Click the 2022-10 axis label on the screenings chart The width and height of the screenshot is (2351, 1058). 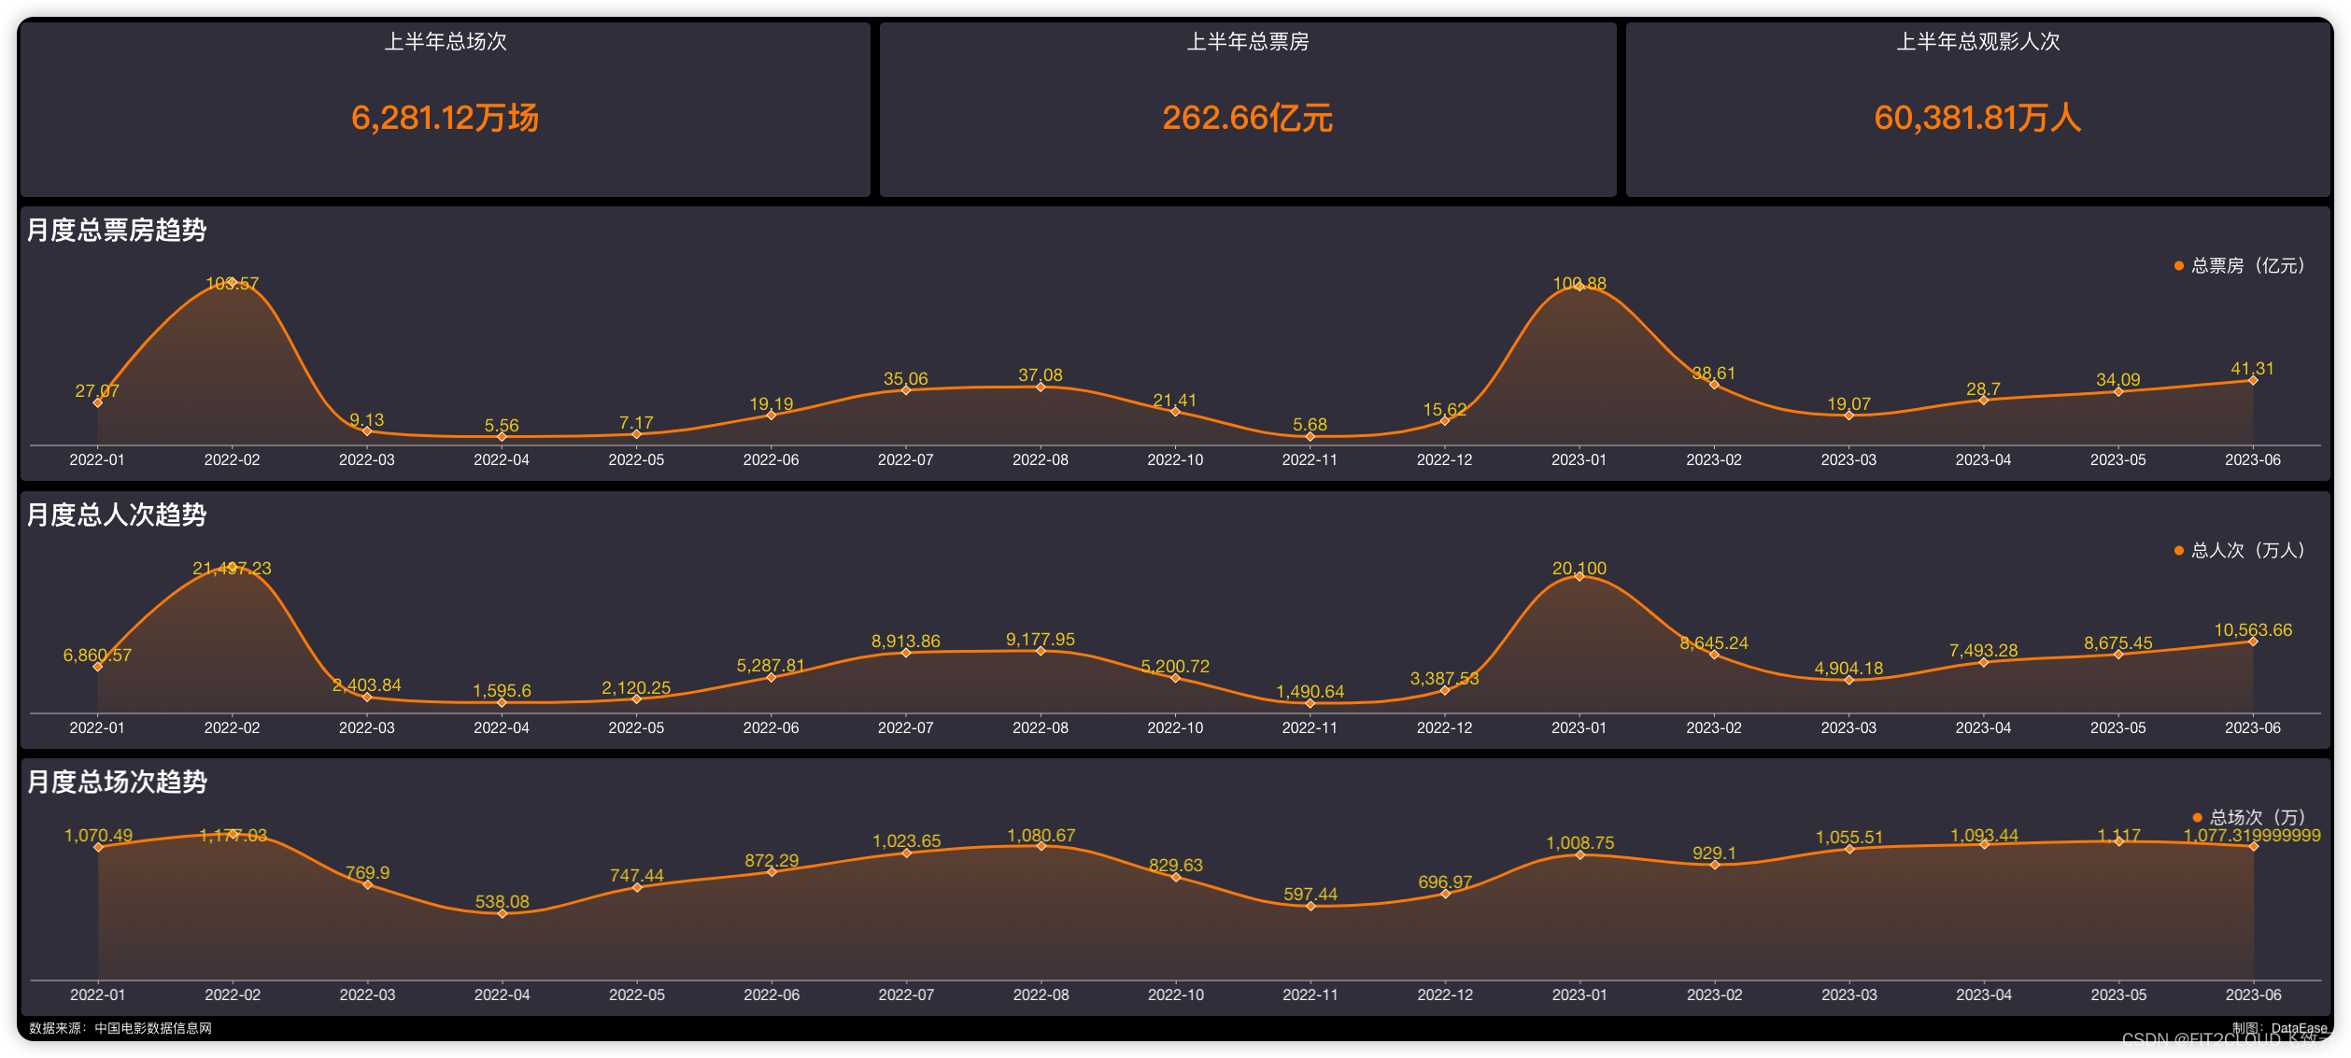[1176, 995]
